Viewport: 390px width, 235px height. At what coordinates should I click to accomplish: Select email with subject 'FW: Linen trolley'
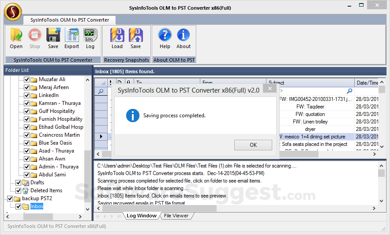(310, 122)
